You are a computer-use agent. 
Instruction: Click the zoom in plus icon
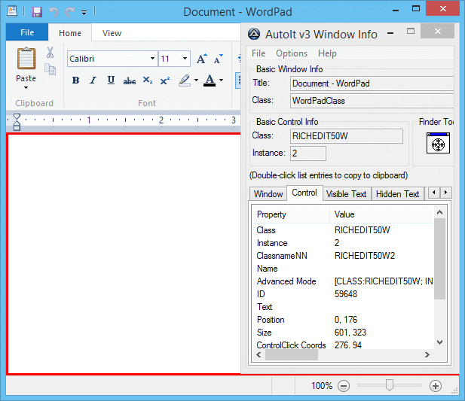pos(435,386)
